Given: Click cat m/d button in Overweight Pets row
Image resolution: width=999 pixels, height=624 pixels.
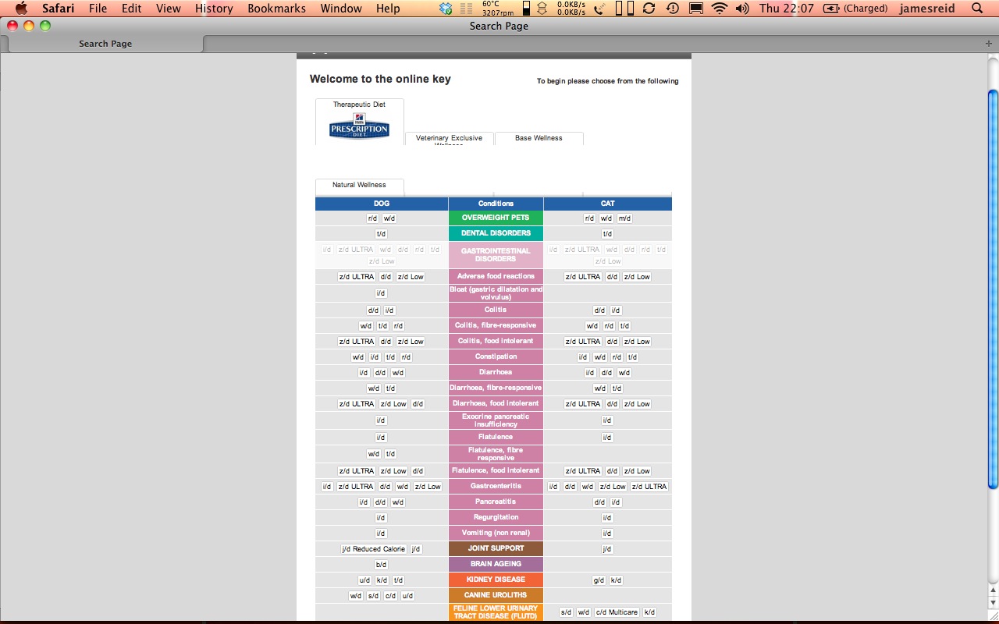Looking at the screenshot, I should pos(624,218).
